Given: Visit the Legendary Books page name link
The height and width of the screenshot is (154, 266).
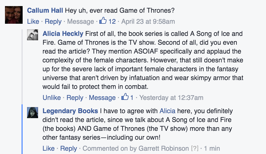Looking at the screenshot, I should (x=70, y=111).
